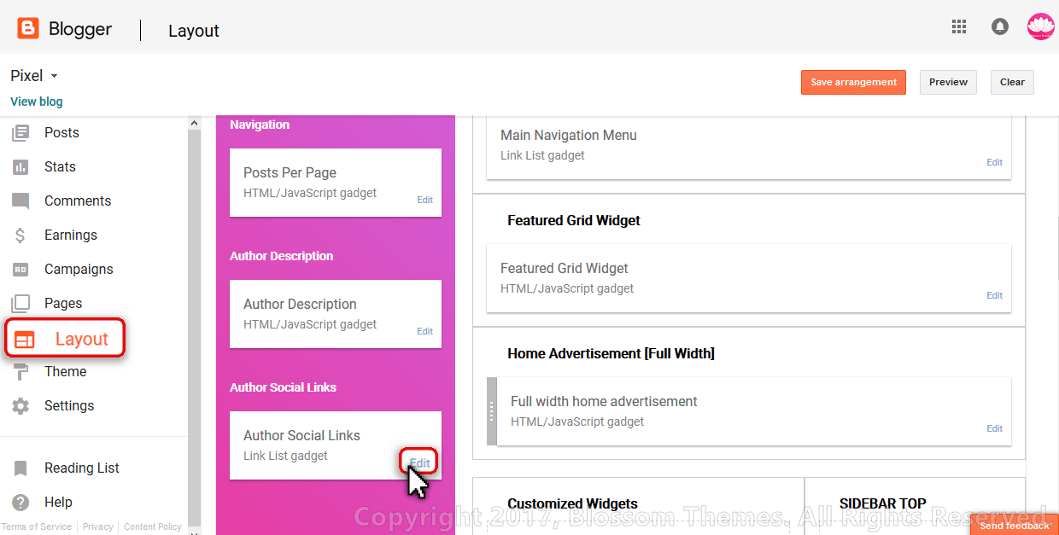Grab the Full width home advertisement drag handle
Image resolution: width=1059 pixels, height=535 pixels.
(491, 411)
